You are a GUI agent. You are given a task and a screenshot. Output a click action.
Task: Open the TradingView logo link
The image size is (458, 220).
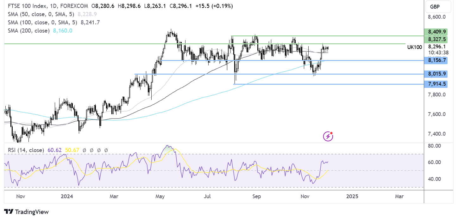coord(26,212)
